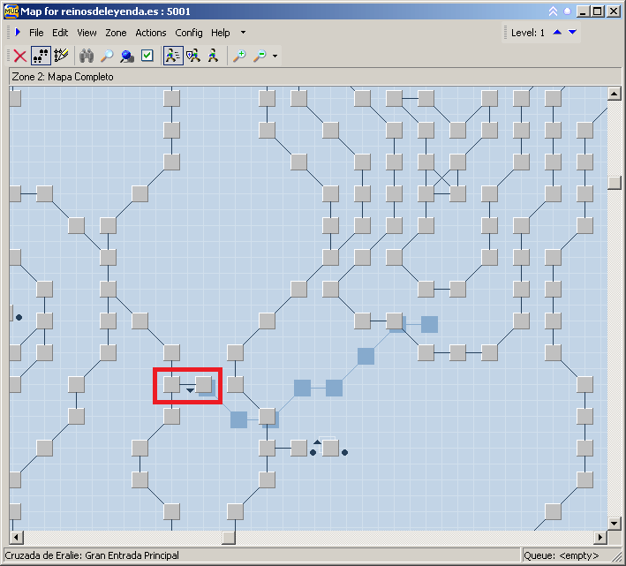Toggle the checkmark box toolbar icon
The image size is (626, 566).
coord(147,56)
